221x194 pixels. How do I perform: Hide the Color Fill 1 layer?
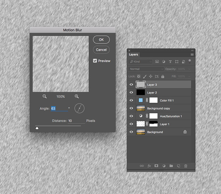[x=131, y=100]
